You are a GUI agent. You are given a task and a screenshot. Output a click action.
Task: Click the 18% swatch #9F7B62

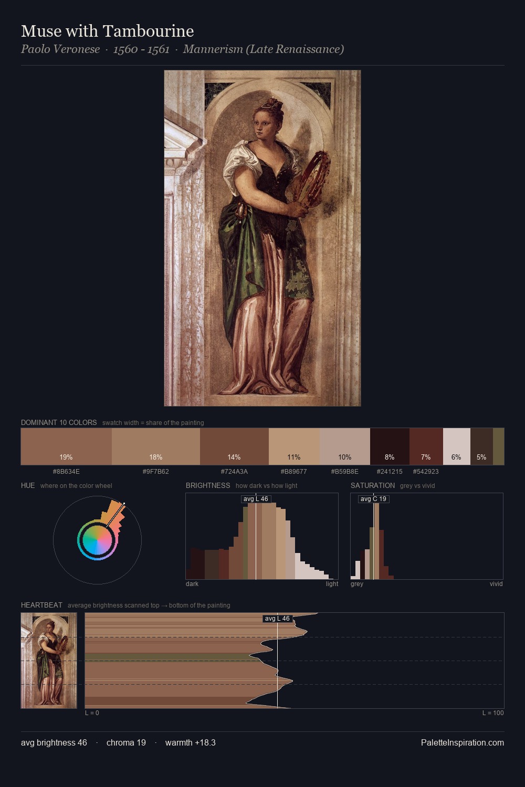coord(156,446)
